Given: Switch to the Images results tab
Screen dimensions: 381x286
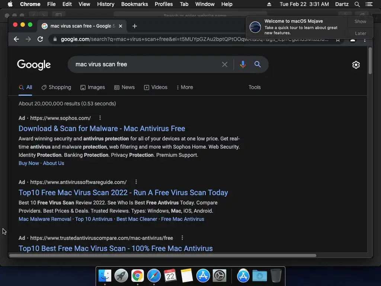Looking at the screenshot, I should tap(93, 87).
